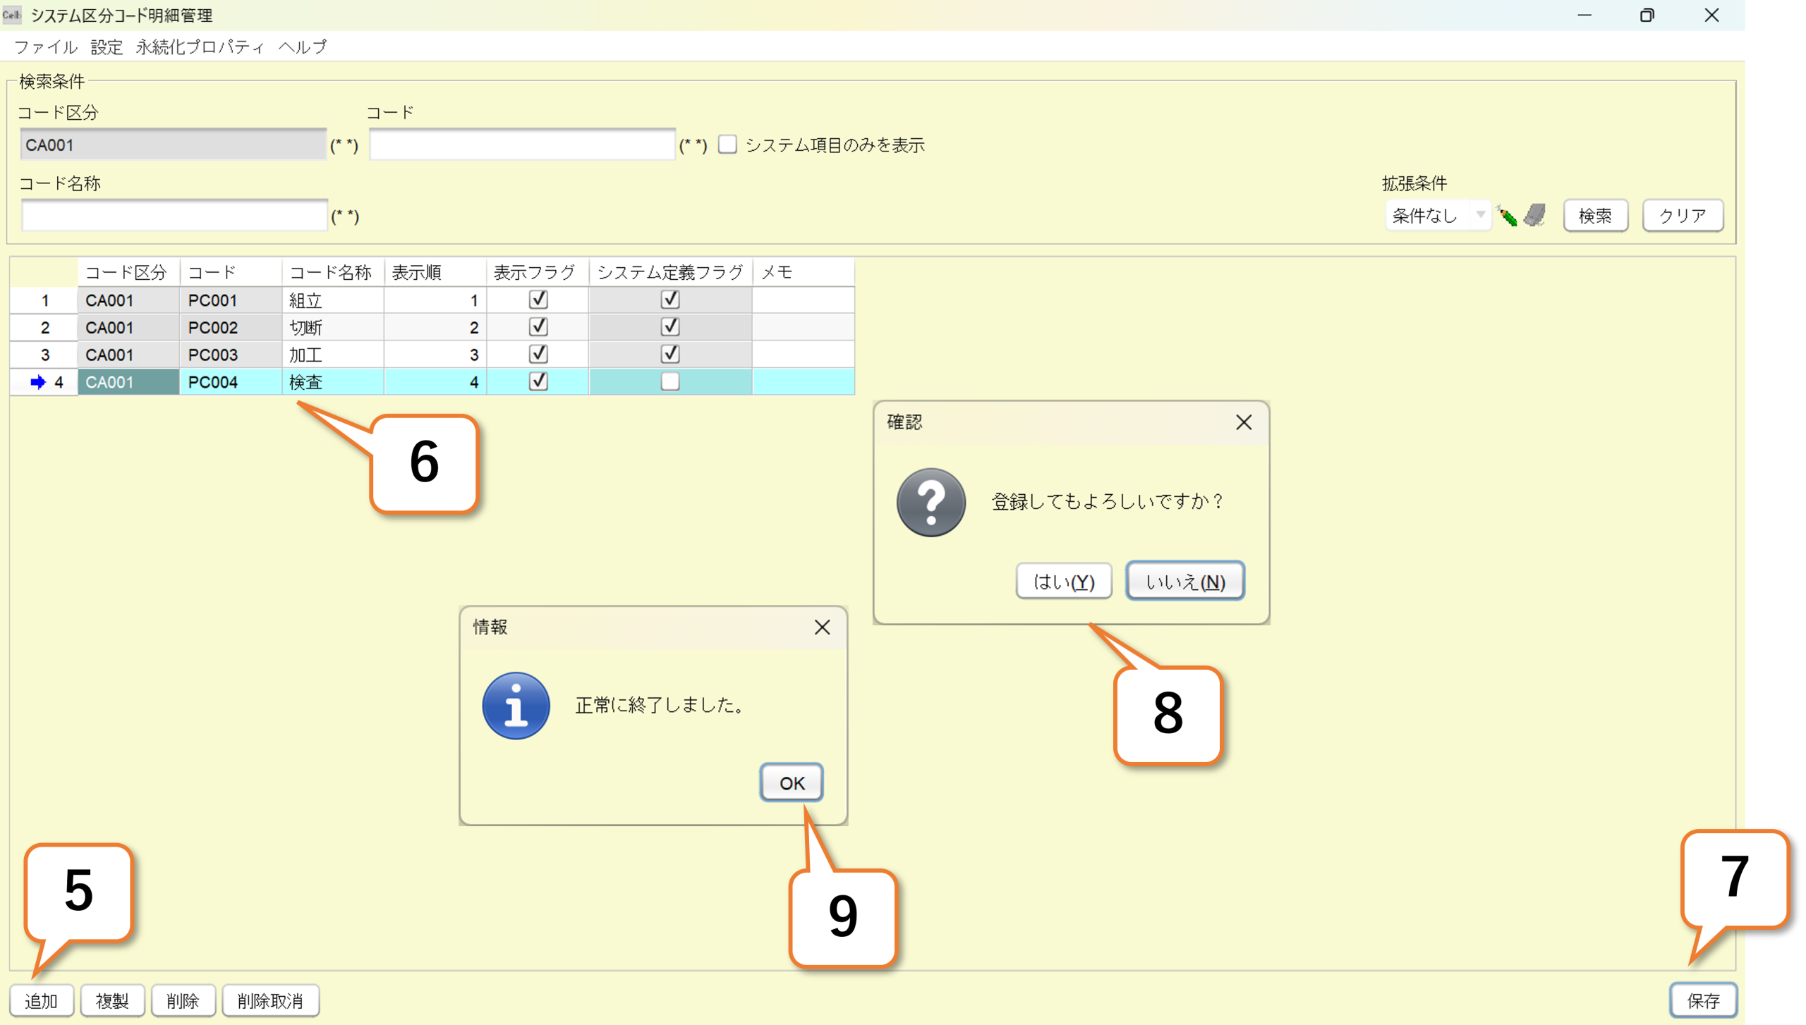Screen dimensions: 1806x1025
Task: Toggle システム定義フラグ checkbox for PC003
Action: [669, 354]
